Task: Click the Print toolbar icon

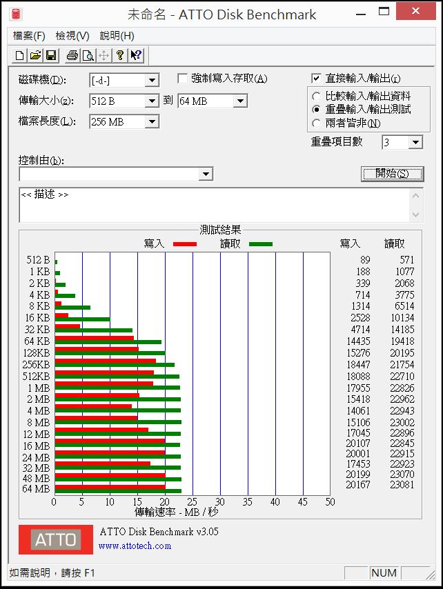Action: [x=72, y=56]
